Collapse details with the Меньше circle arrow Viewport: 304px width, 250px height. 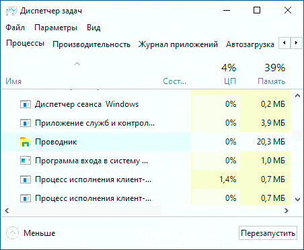pos(12,233)
